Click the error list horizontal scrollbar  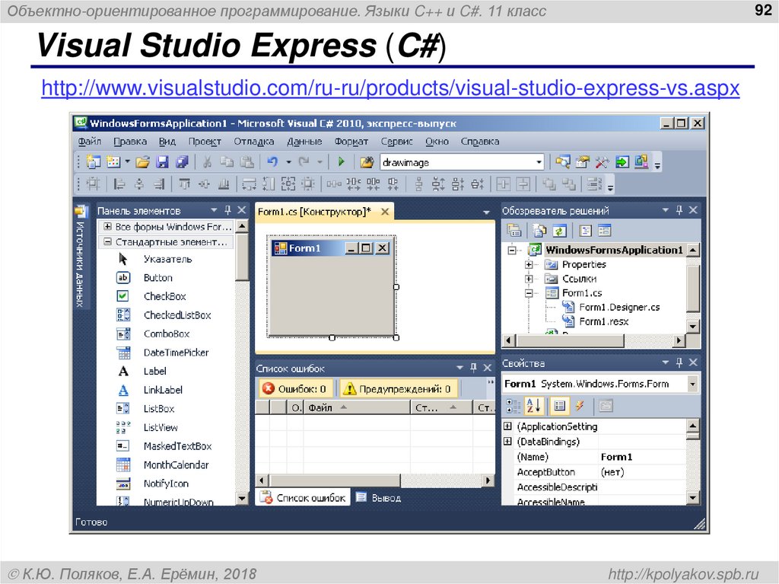click(374, 480)
